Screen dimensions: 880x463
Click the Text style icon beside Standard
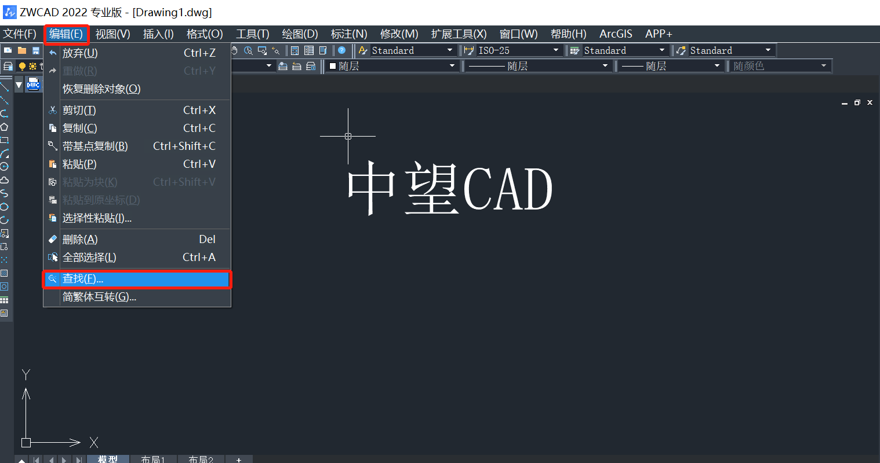[x=363, y=50]
